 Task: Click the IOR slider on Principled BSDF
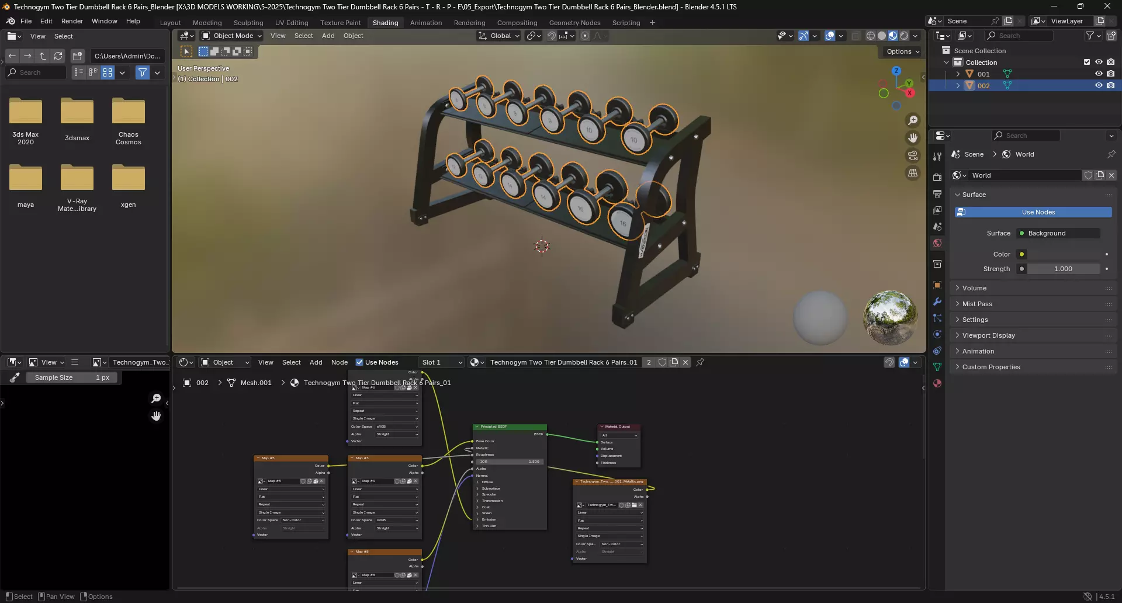coord(510,462)
